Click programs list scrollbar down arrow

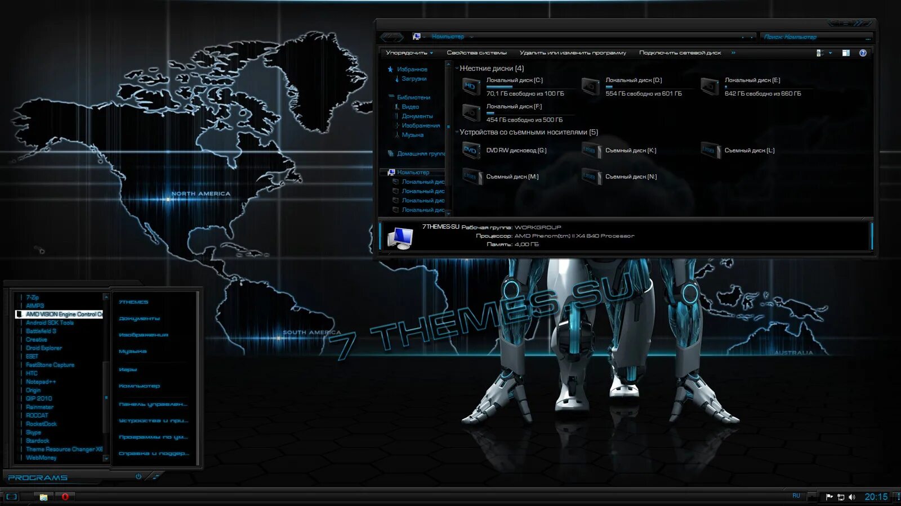tap(106, 459)
